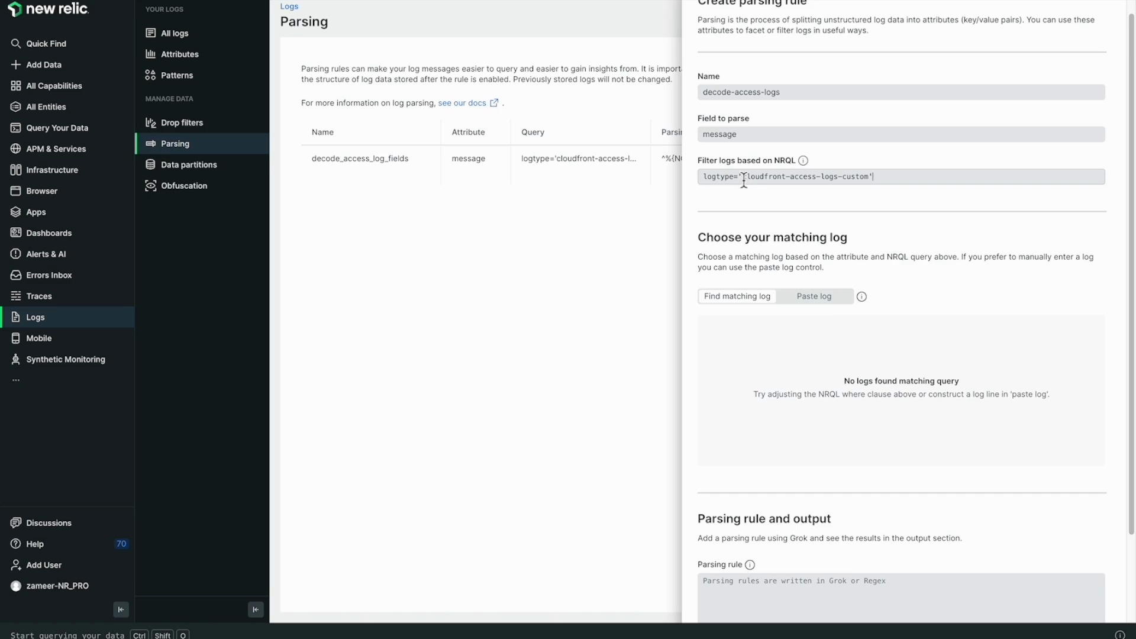Open Data partitions database icon
The image size is (1136, 639).
click(151, 164)
